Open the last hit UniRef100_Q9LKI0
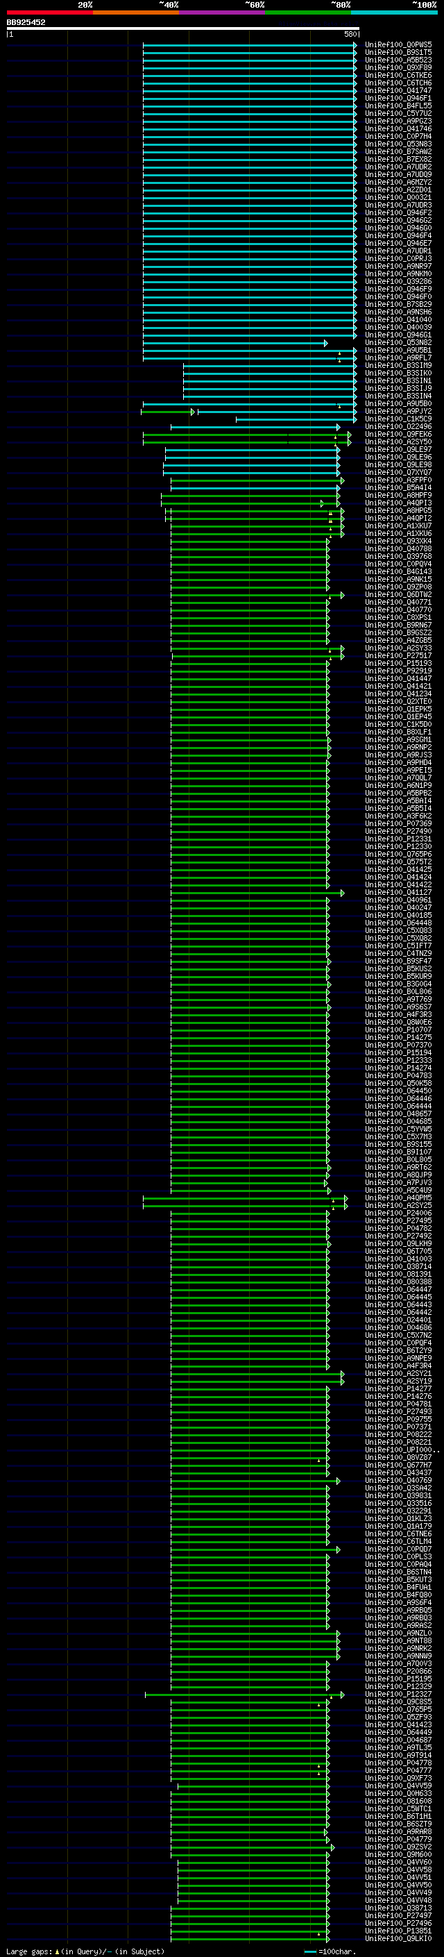This screenshot has width=444, height=1957. (398, 1938)
